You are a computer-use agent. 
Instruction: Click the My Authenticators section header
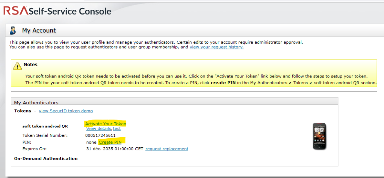(36, 102)
